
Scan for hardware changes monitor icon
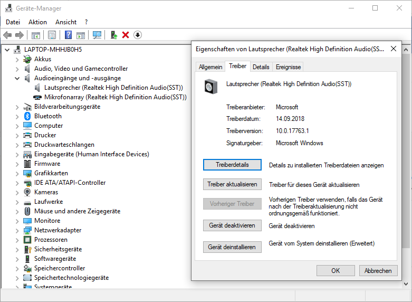click(97, 35)
